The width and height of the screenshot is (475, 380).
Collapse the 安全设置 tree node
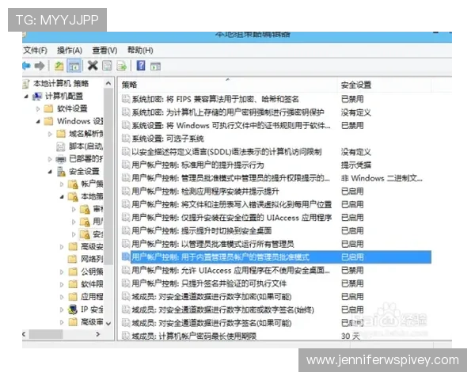tap(50, 171)
